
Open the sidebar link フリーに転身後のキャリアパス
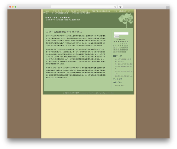click(x=124, y=68)
